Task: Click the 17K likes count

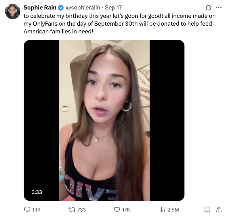Action: (x=126, y=210)
